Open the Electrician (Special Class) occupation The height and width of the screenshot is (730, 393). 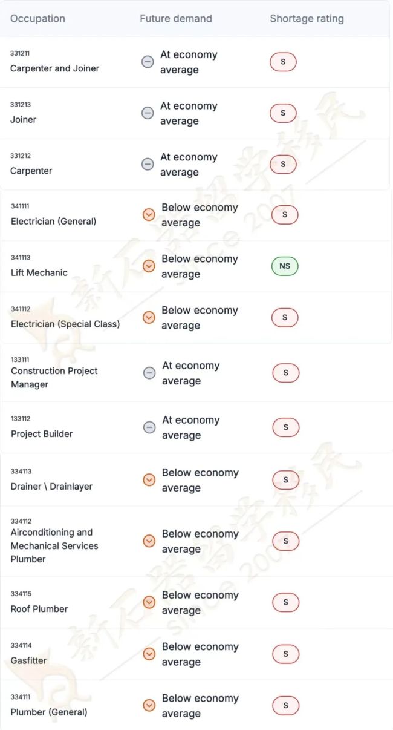point(65,324)
